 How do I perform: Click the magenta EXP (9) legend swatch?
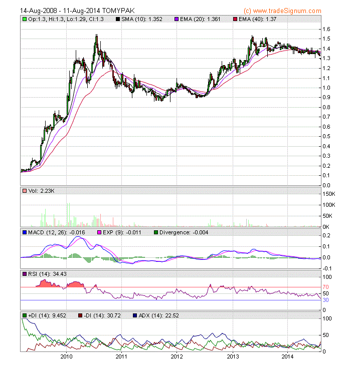pyautogui.click(x=99, y=232)
